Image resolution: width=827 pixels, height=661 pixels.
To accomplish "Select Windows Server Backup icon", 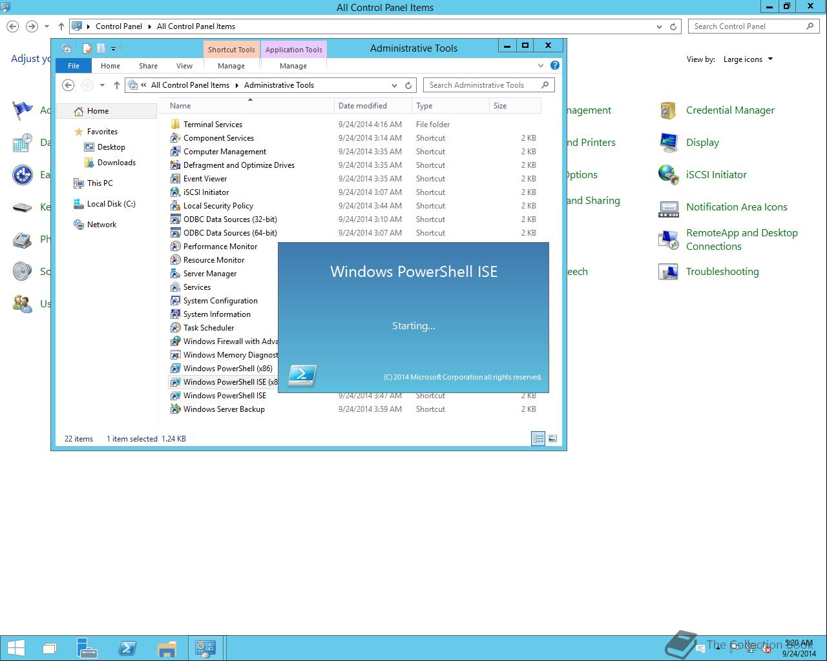I will click(175, 409).
